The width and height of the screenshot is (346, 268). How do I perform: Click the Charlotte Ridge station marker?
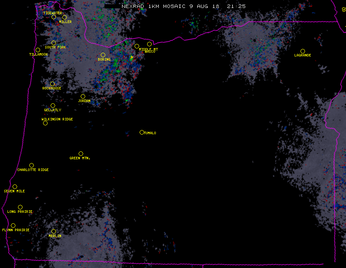point(31,165)
